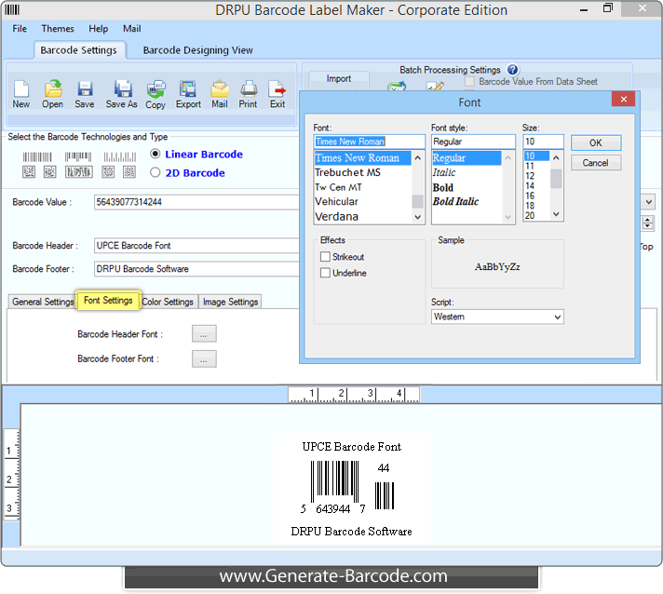This screenshot has height=594, width=663.
Task: Click size list scroll down arrow
Action: click(x=557, y=214)
